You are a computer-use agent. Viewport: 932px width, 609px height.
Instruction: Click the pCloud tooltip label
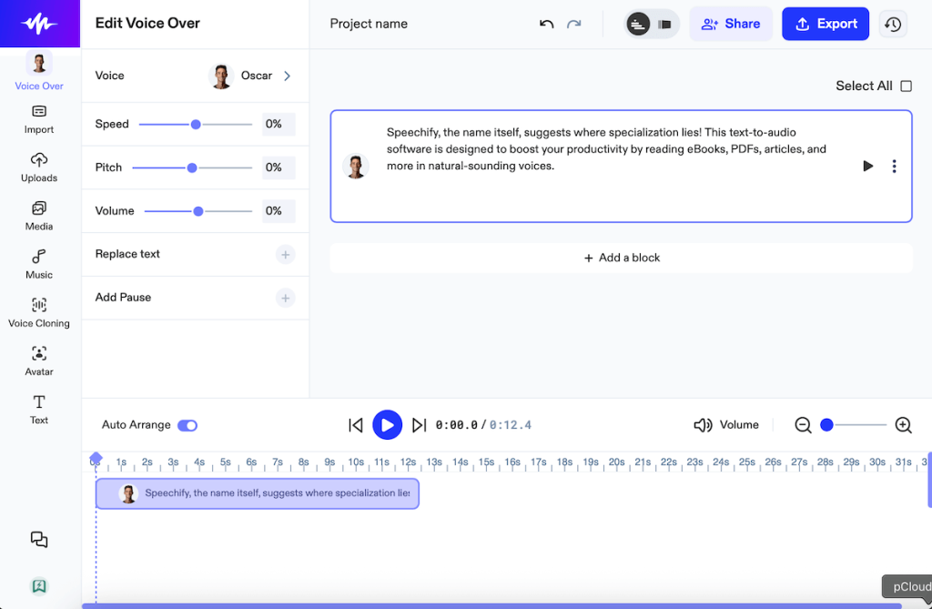coord(907,587)
